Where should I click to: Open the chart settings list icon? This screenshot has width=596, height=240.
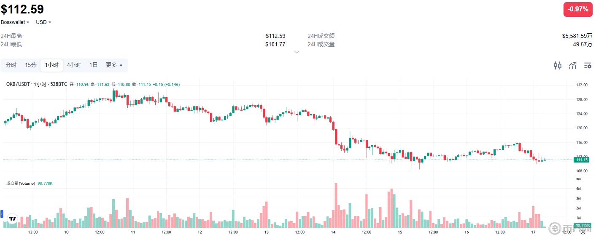pos(588,65)
